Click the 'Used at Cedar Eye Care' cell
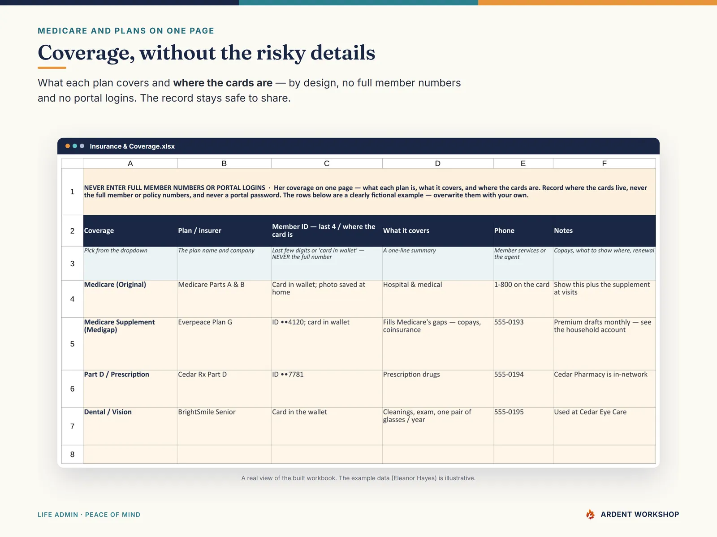The width and height of the screenshot is (717, 537). click(605, 426)
